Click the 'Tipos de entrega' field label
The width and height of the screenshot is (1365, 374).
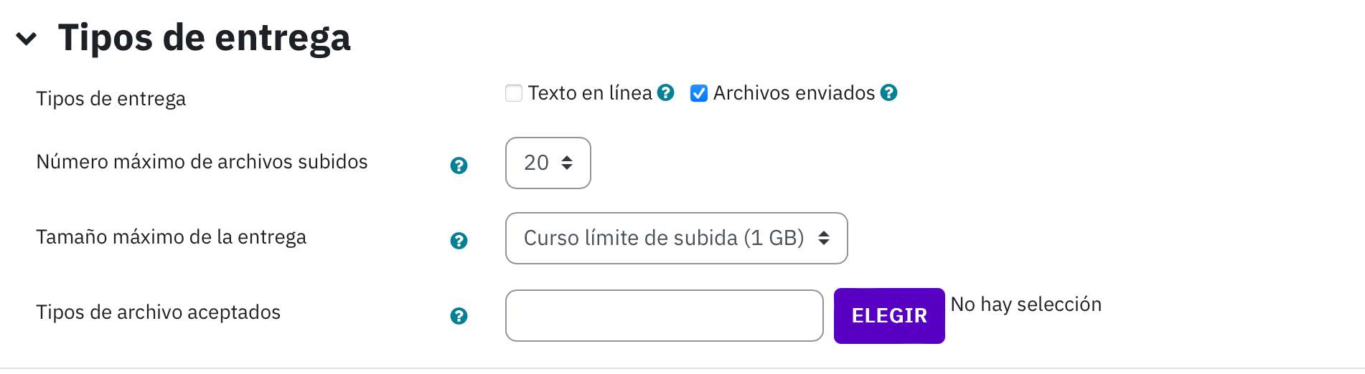point(111,99)
